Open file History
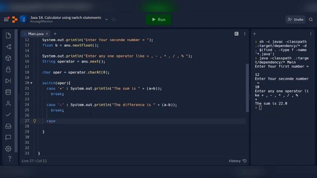The width and height of the screenshot is (317, 178). [238, 161]
